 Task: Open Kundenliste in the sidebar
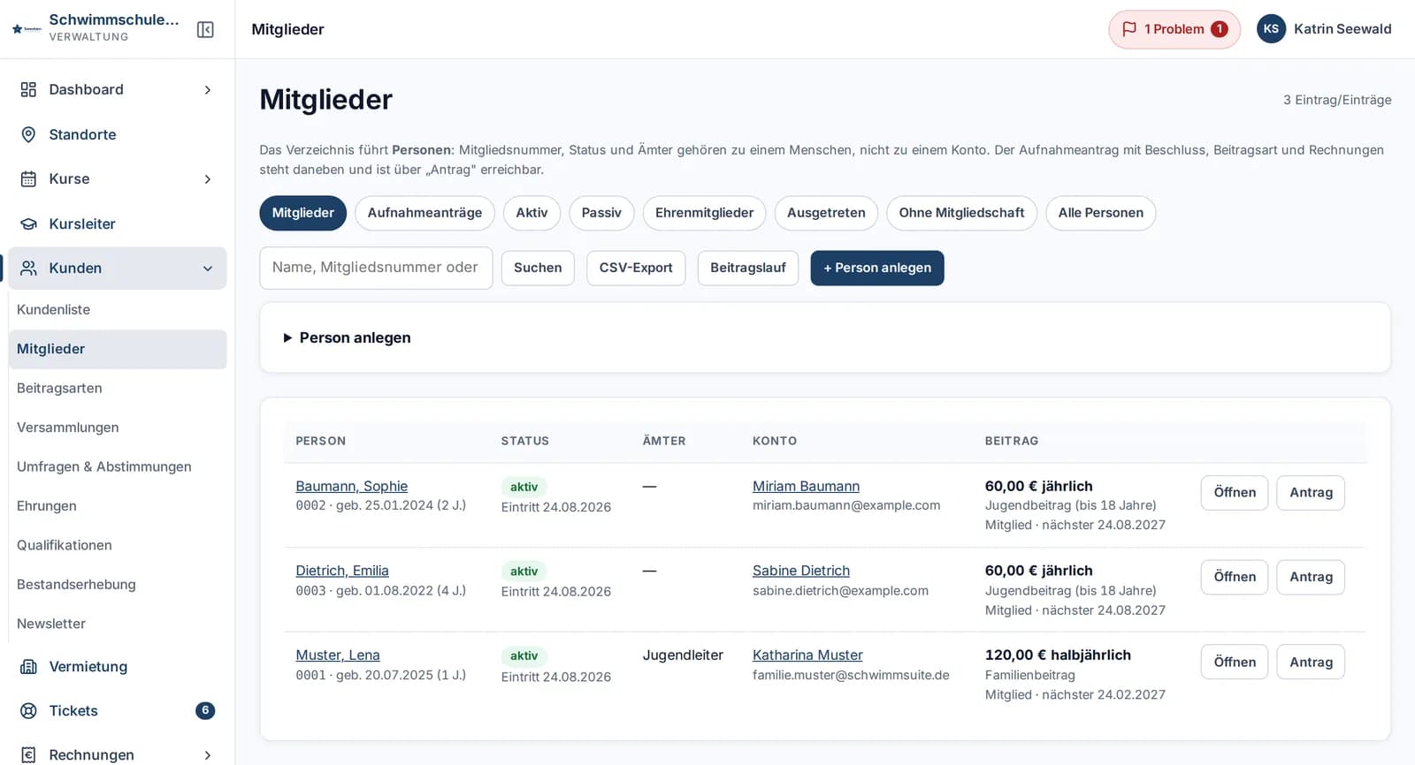[53, 310]
